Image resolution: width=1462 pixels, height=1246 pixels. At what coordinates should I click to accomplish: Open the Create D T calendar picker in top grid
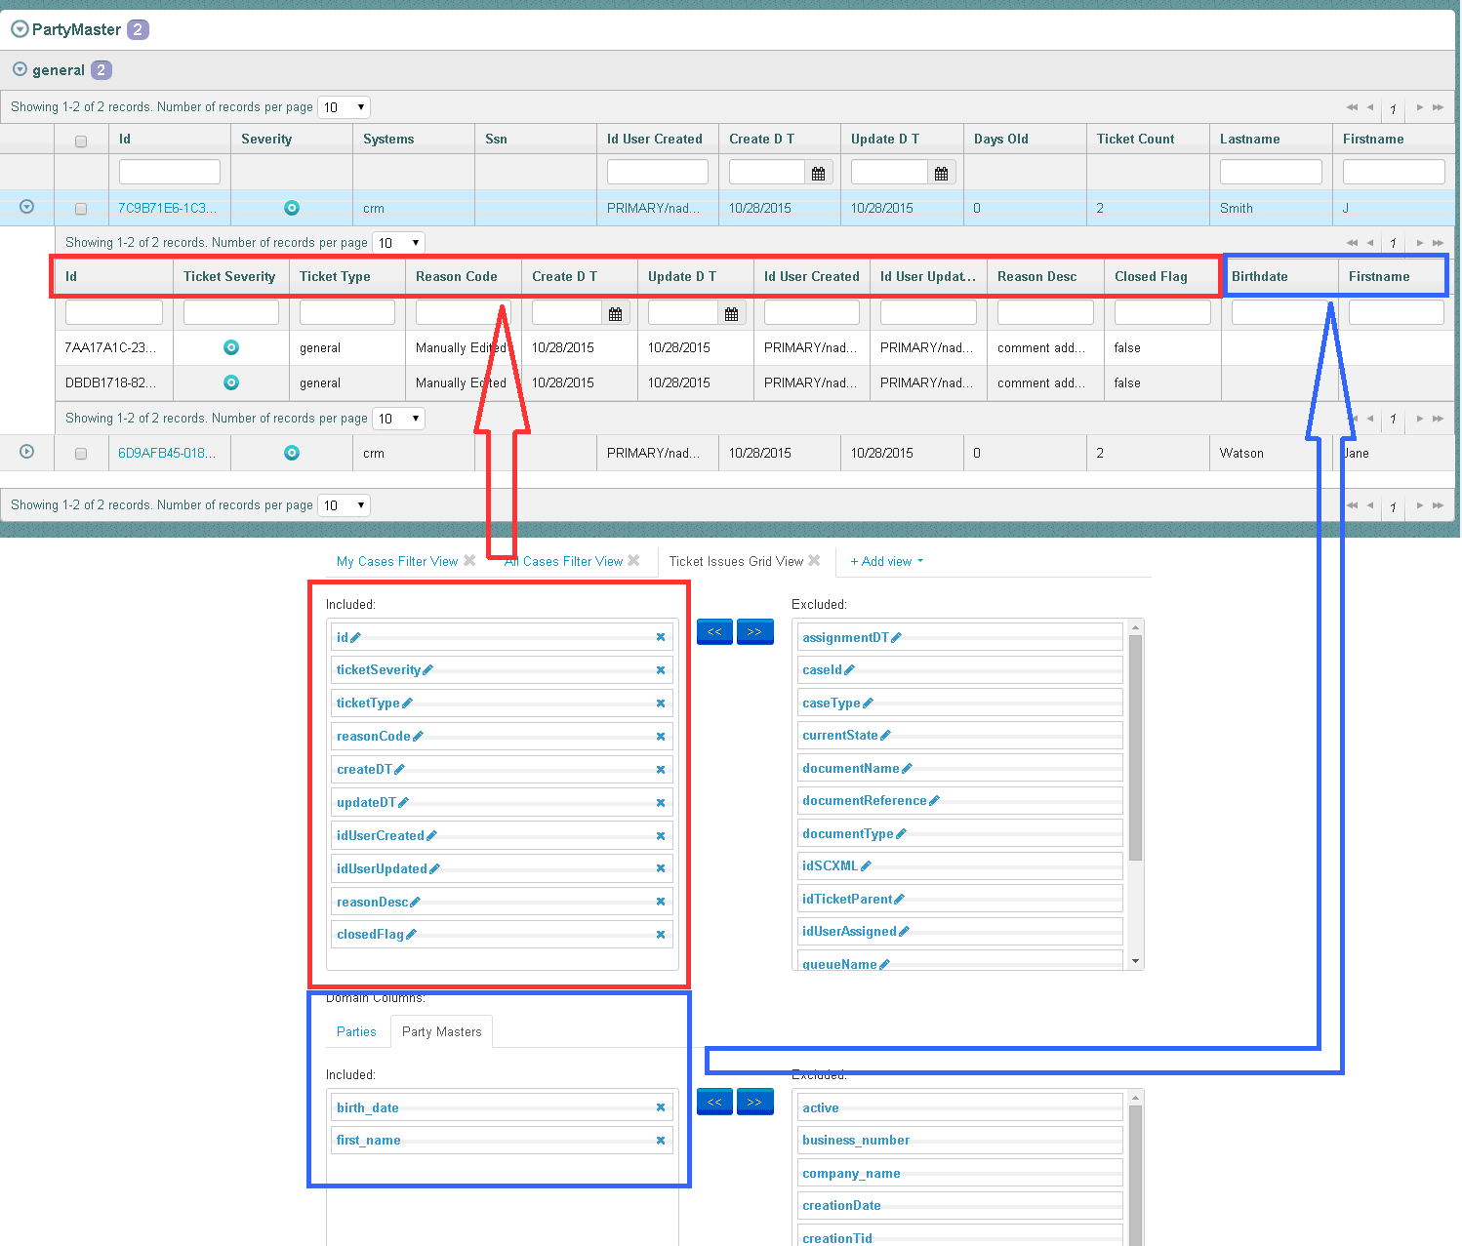pyautogui.click(x=818, y=174)
